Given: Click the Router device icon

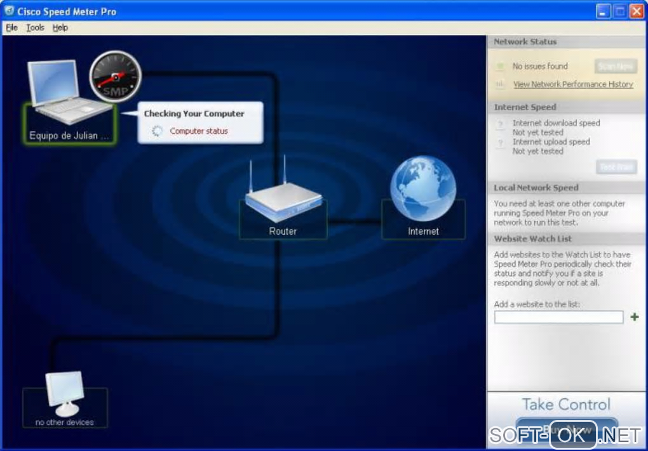Looking at the screenshot, I should click(283, 190).
